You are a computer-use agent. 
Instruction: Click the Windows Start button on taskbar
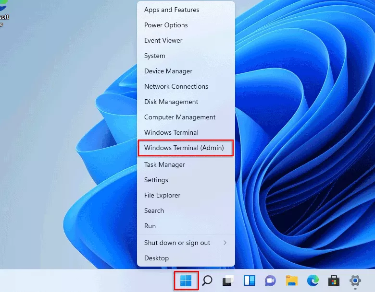pos(186,280)
